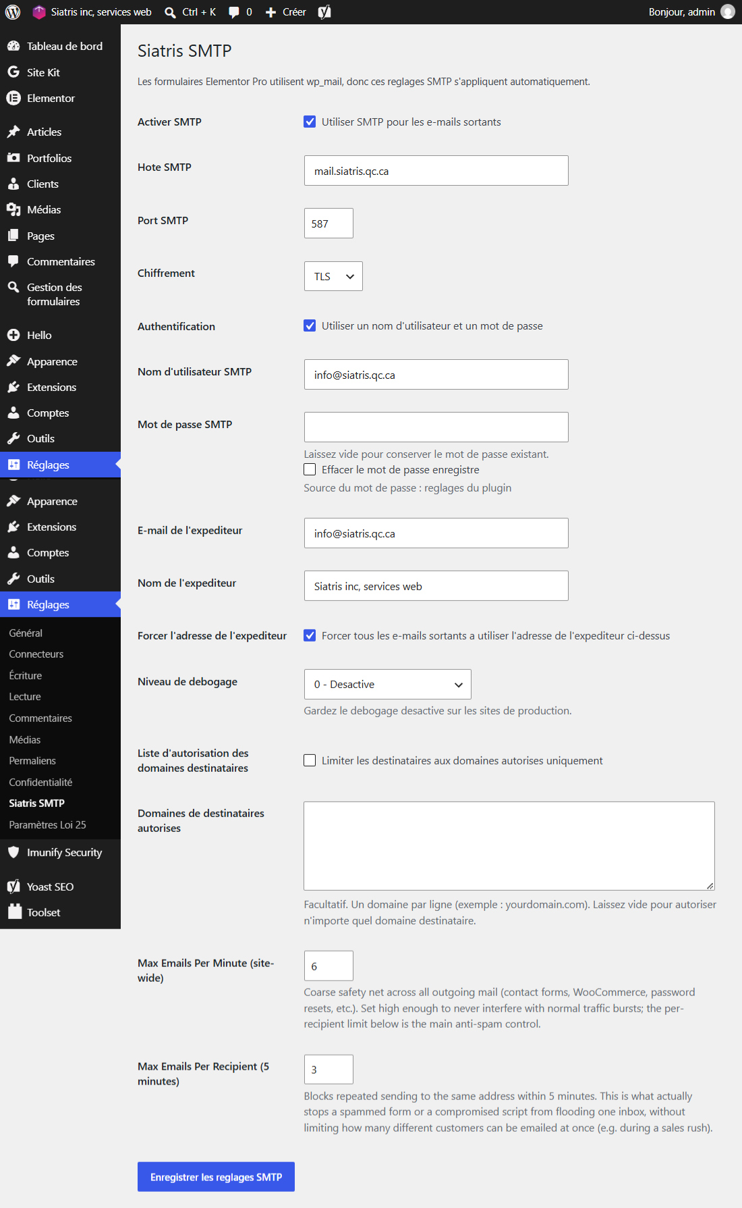Viewport: 742px width, 1208px height.
Task: Select the Permaliens settings submenu item
Action: click(32, 760)
